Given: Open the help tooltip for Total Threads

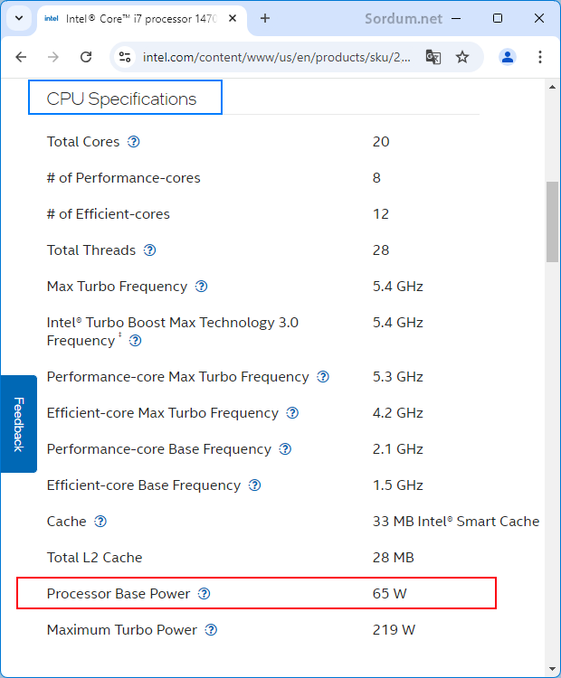Looking at the screenshot, I should point(150,250).
